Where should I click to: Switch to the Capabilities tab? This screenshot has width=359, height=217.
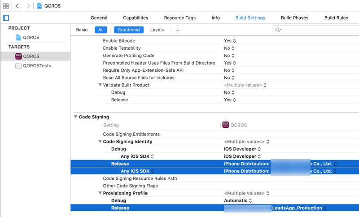click(x=136, y=18)
